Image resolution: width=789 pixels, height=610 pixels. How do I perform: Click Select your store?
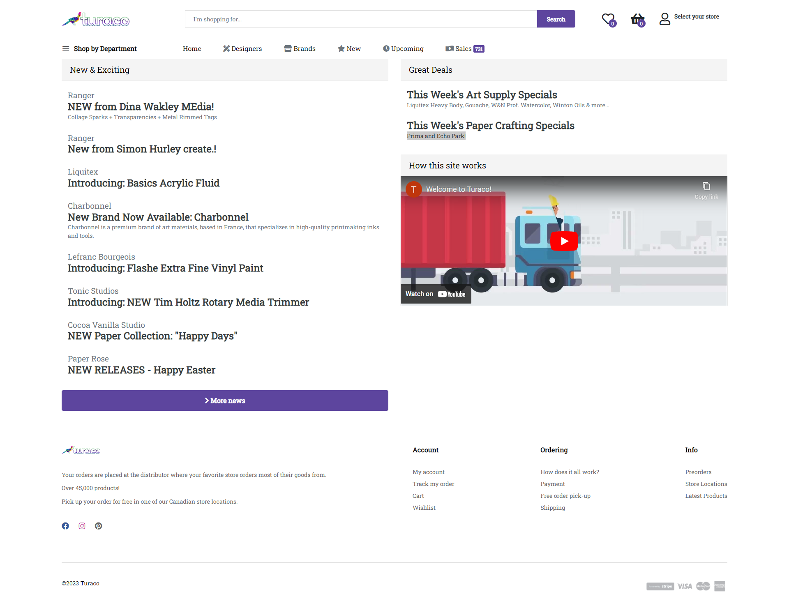click(697, 16)
